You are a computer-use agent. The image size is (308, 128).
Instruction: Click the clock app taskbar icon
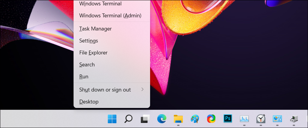[261, 119]
